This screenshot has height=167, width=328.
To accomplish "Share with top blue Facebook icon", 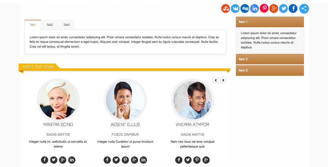I will [293, 9].
